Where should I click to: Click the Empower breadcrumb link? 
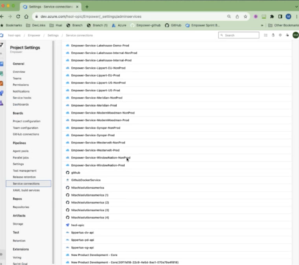click(x=34, y=35)
